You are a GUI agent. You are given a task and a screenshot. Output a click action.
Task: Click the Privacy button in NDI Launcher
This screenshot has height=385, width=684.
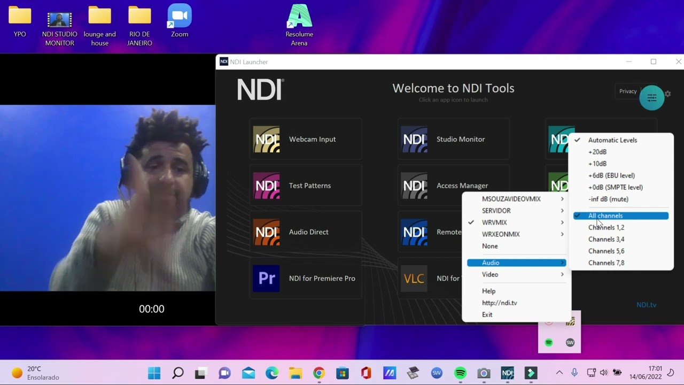628,91
